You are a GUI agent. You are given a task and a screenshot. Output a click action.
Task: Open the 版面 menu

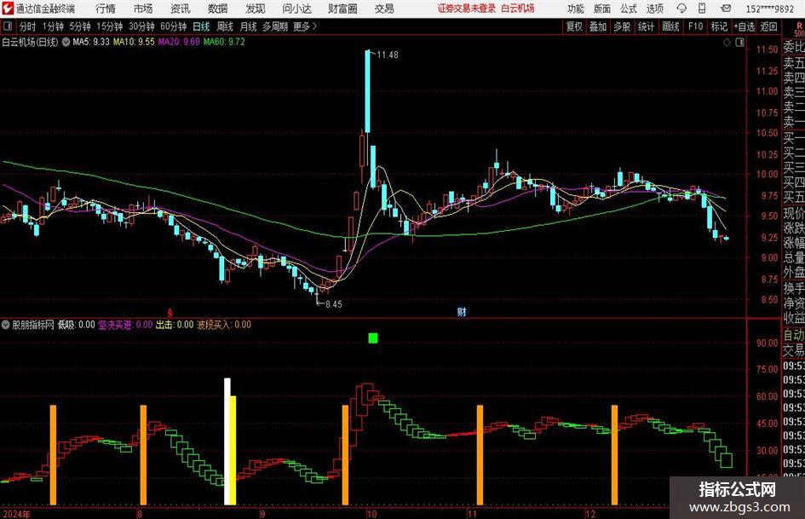coord(602,9)
